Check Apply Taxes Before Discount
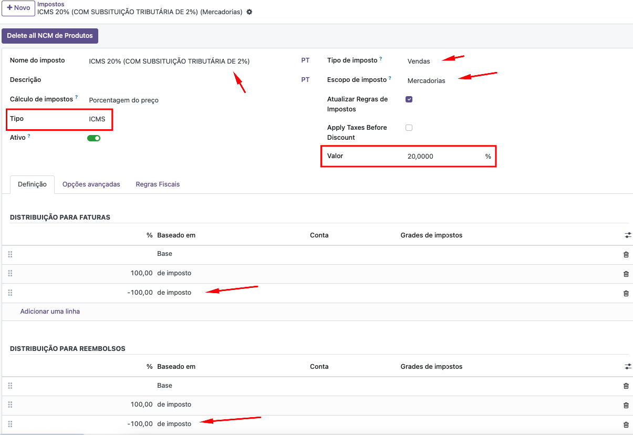633x435 pixels. (409, 128)
